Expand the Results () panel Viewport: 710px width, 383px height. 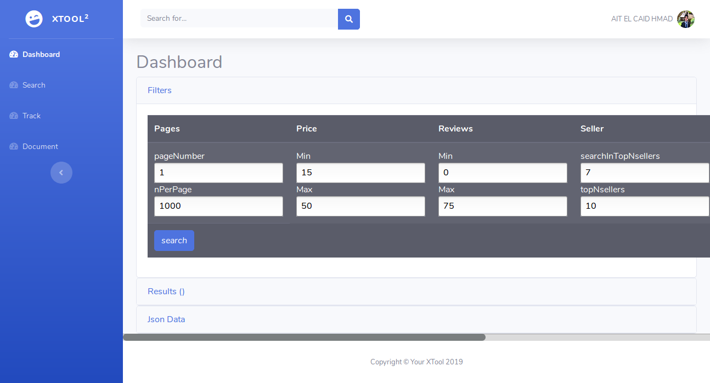tap(166, 291)
